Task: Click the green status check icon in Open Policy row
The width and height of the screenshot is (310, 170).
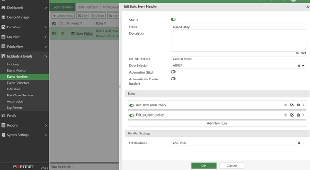Action: (62, 33)
